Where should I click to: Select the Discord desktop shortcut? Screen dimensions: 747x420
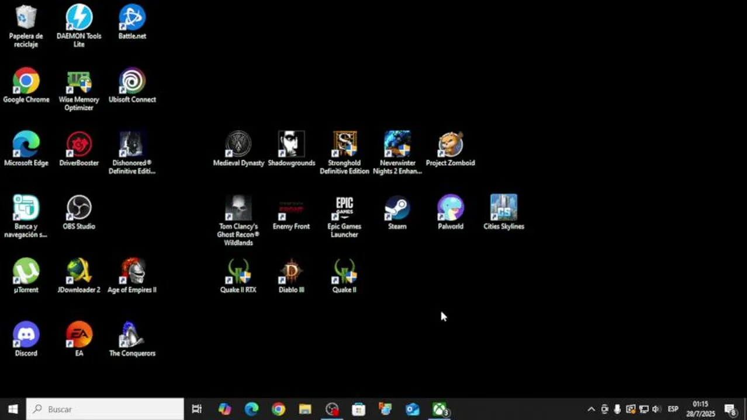[26, 339]
